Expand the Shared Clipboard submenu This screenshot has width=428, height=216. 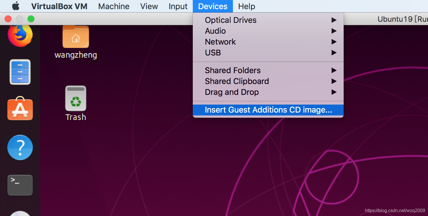tap(268, 81)
